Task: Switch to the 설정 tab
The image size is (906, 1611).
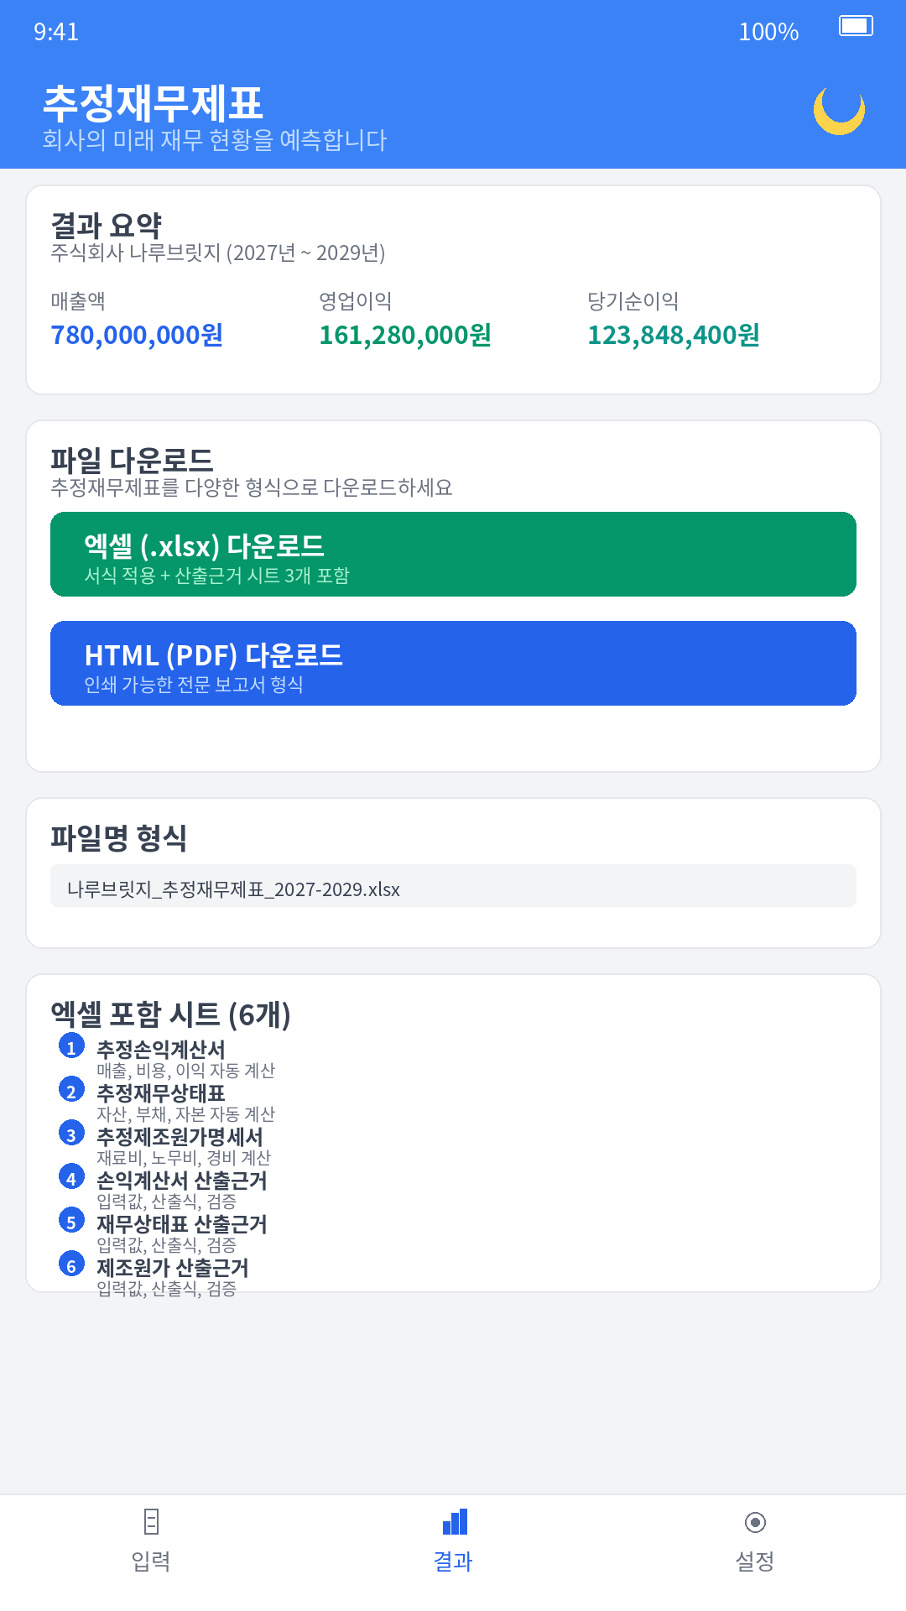Action: tap(756, 1557)
